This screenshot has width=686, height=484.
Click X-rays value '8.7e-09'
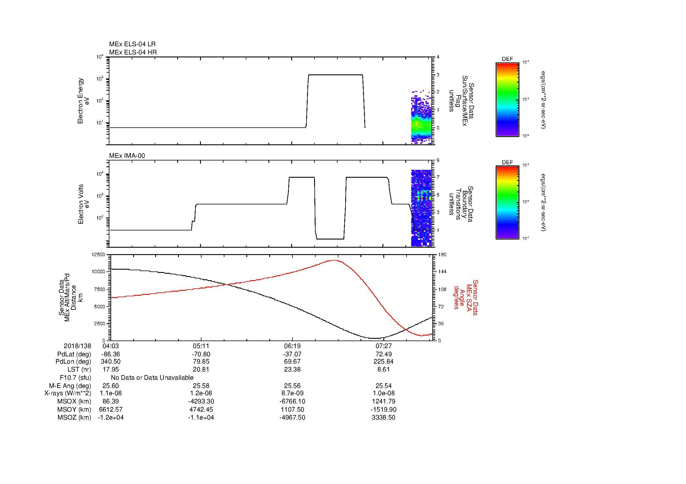point(292,393)
